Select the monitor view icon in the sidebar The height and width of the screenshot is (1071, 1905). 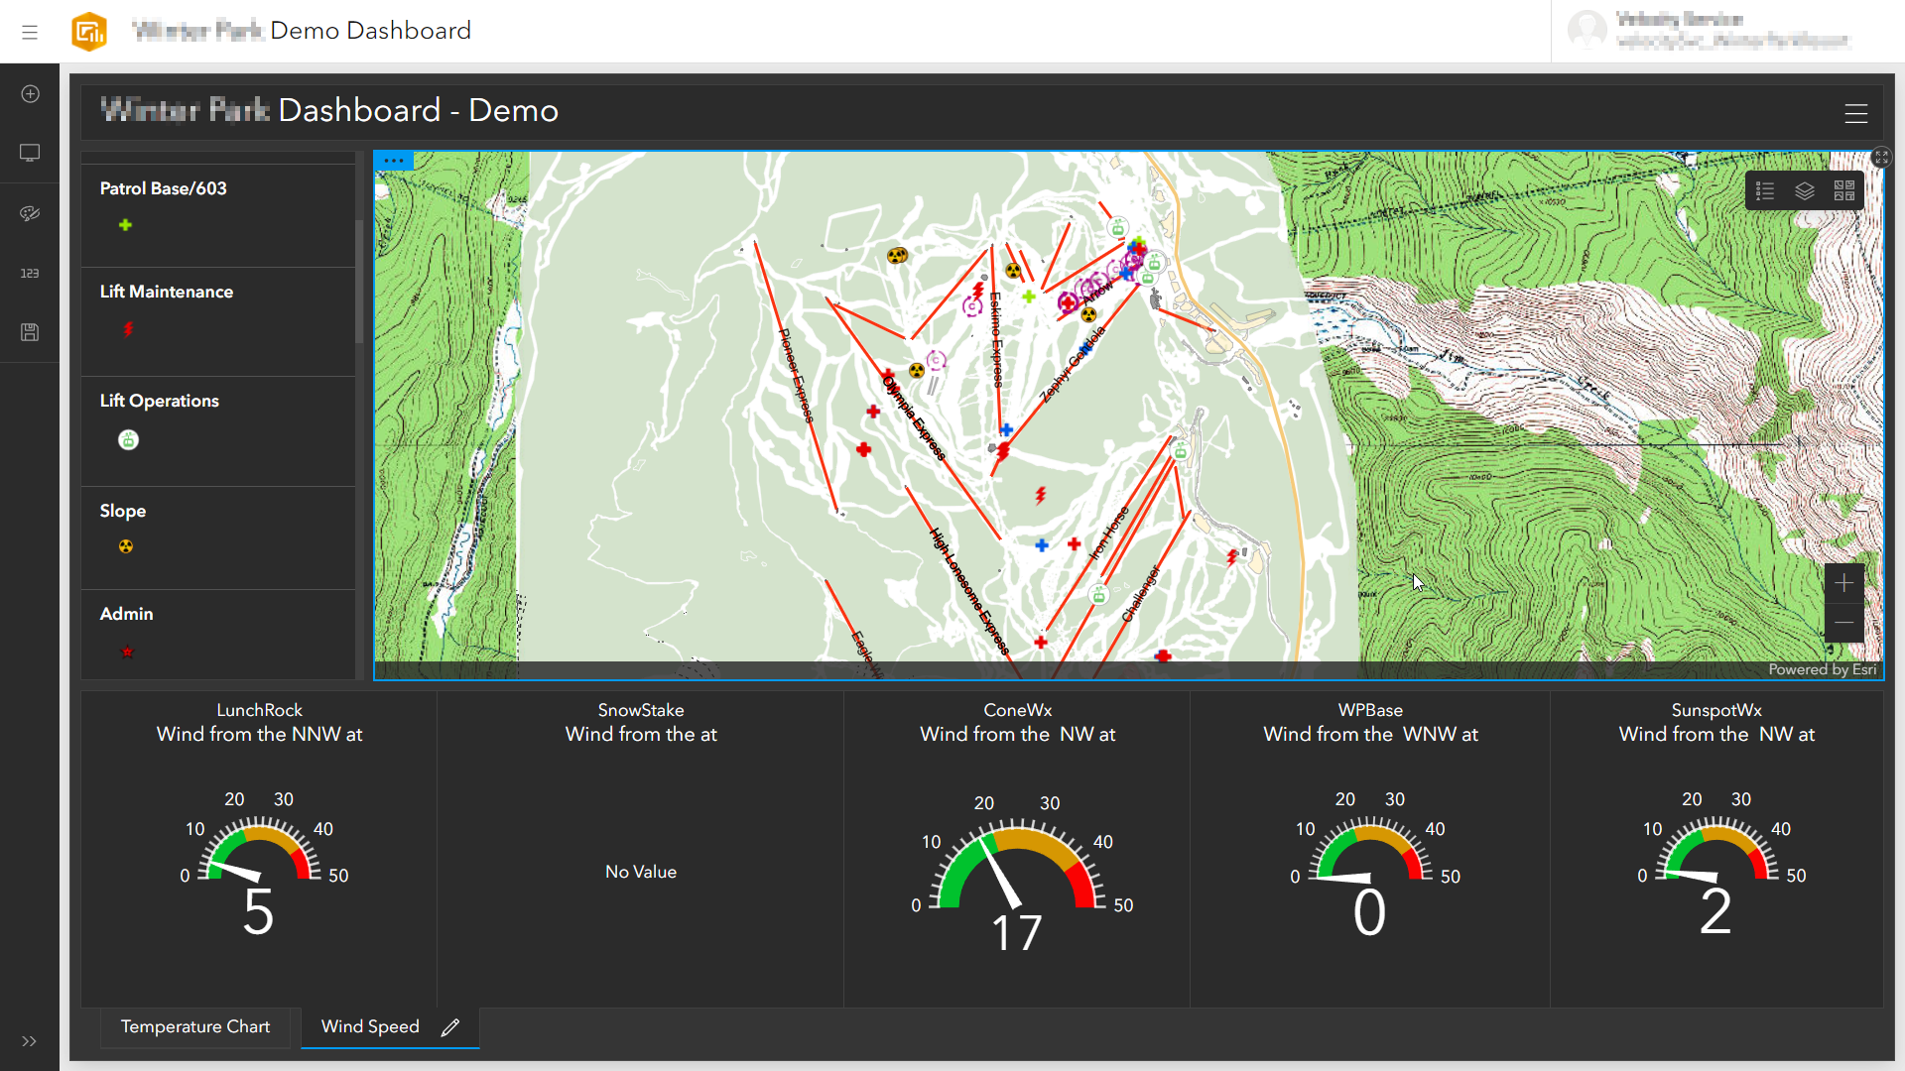(x=30, y=153)
